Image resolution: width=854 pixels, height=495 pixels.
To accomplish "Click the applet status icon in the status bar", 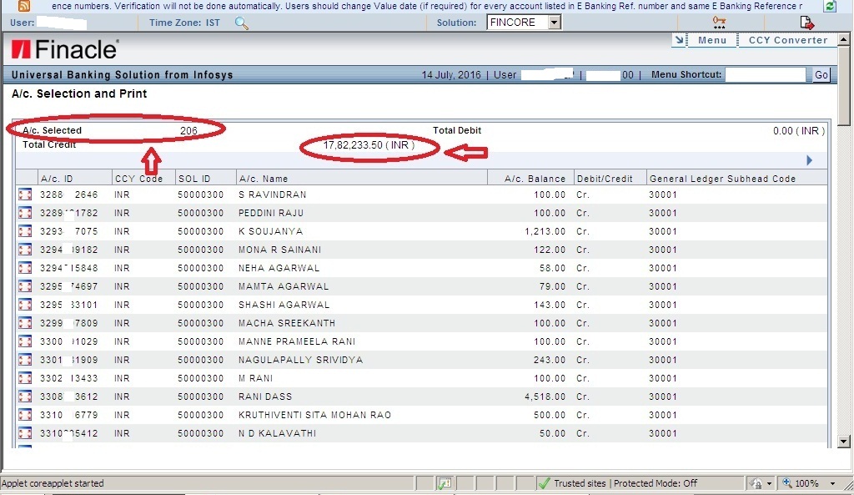I will (445, 482).
